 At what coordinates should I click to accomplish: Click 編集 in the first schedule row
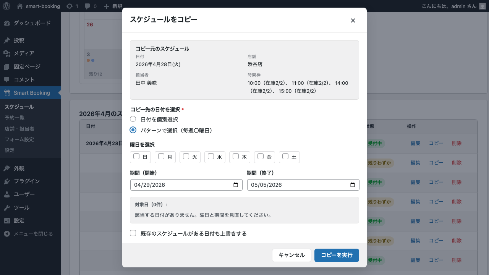tap(415, 143)
